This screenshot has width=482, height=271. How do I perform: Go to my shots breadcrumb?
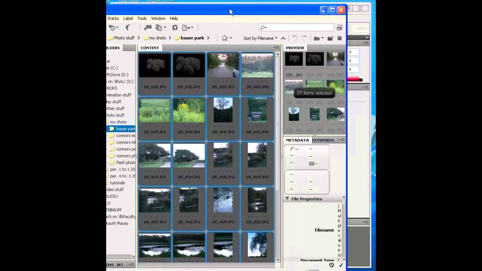(157, 38)
